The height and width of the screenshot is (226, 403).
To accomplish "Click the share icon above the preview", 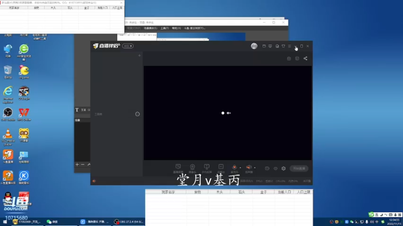I will (305, 58).
